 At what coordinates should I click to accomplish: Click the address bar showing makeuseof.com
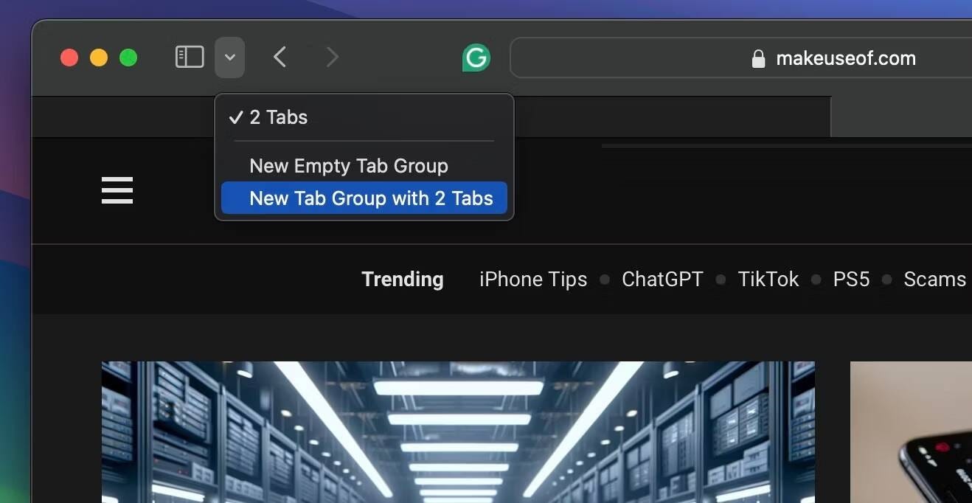tap(844, 58)
